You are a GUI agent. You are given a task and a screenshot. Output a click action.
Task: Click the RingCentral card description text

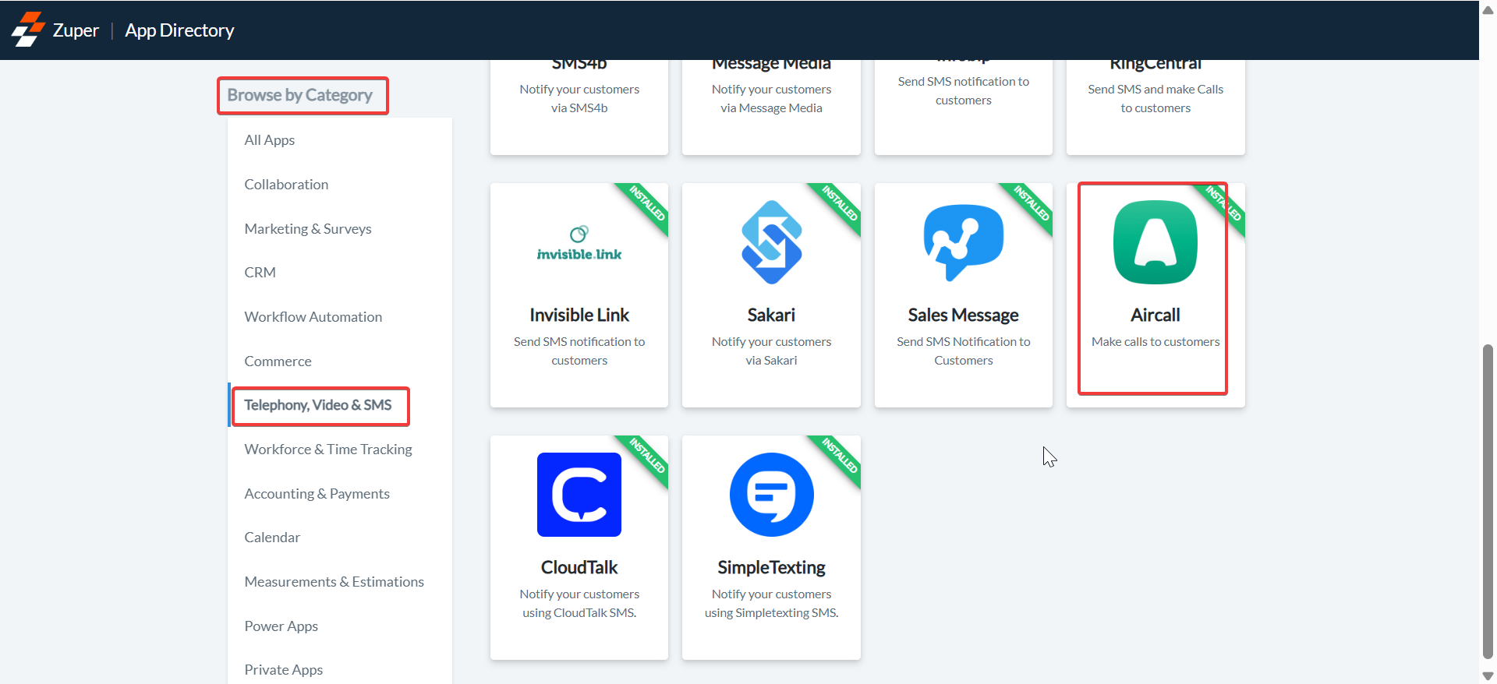pos(1155,99)
